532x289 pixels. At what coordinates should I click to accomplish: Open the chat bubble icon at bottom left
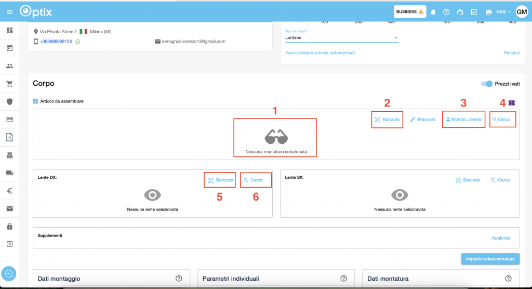[9, 273]
